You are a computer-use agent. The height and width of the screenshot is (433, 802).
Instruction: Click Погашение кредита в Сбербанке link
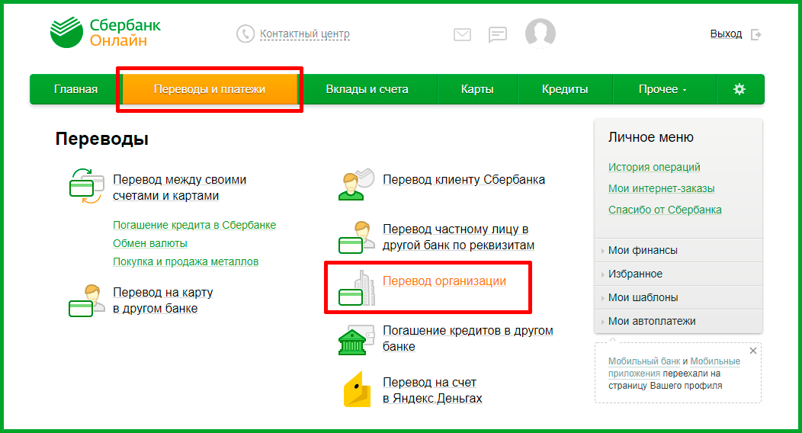(x=194, y=225)
